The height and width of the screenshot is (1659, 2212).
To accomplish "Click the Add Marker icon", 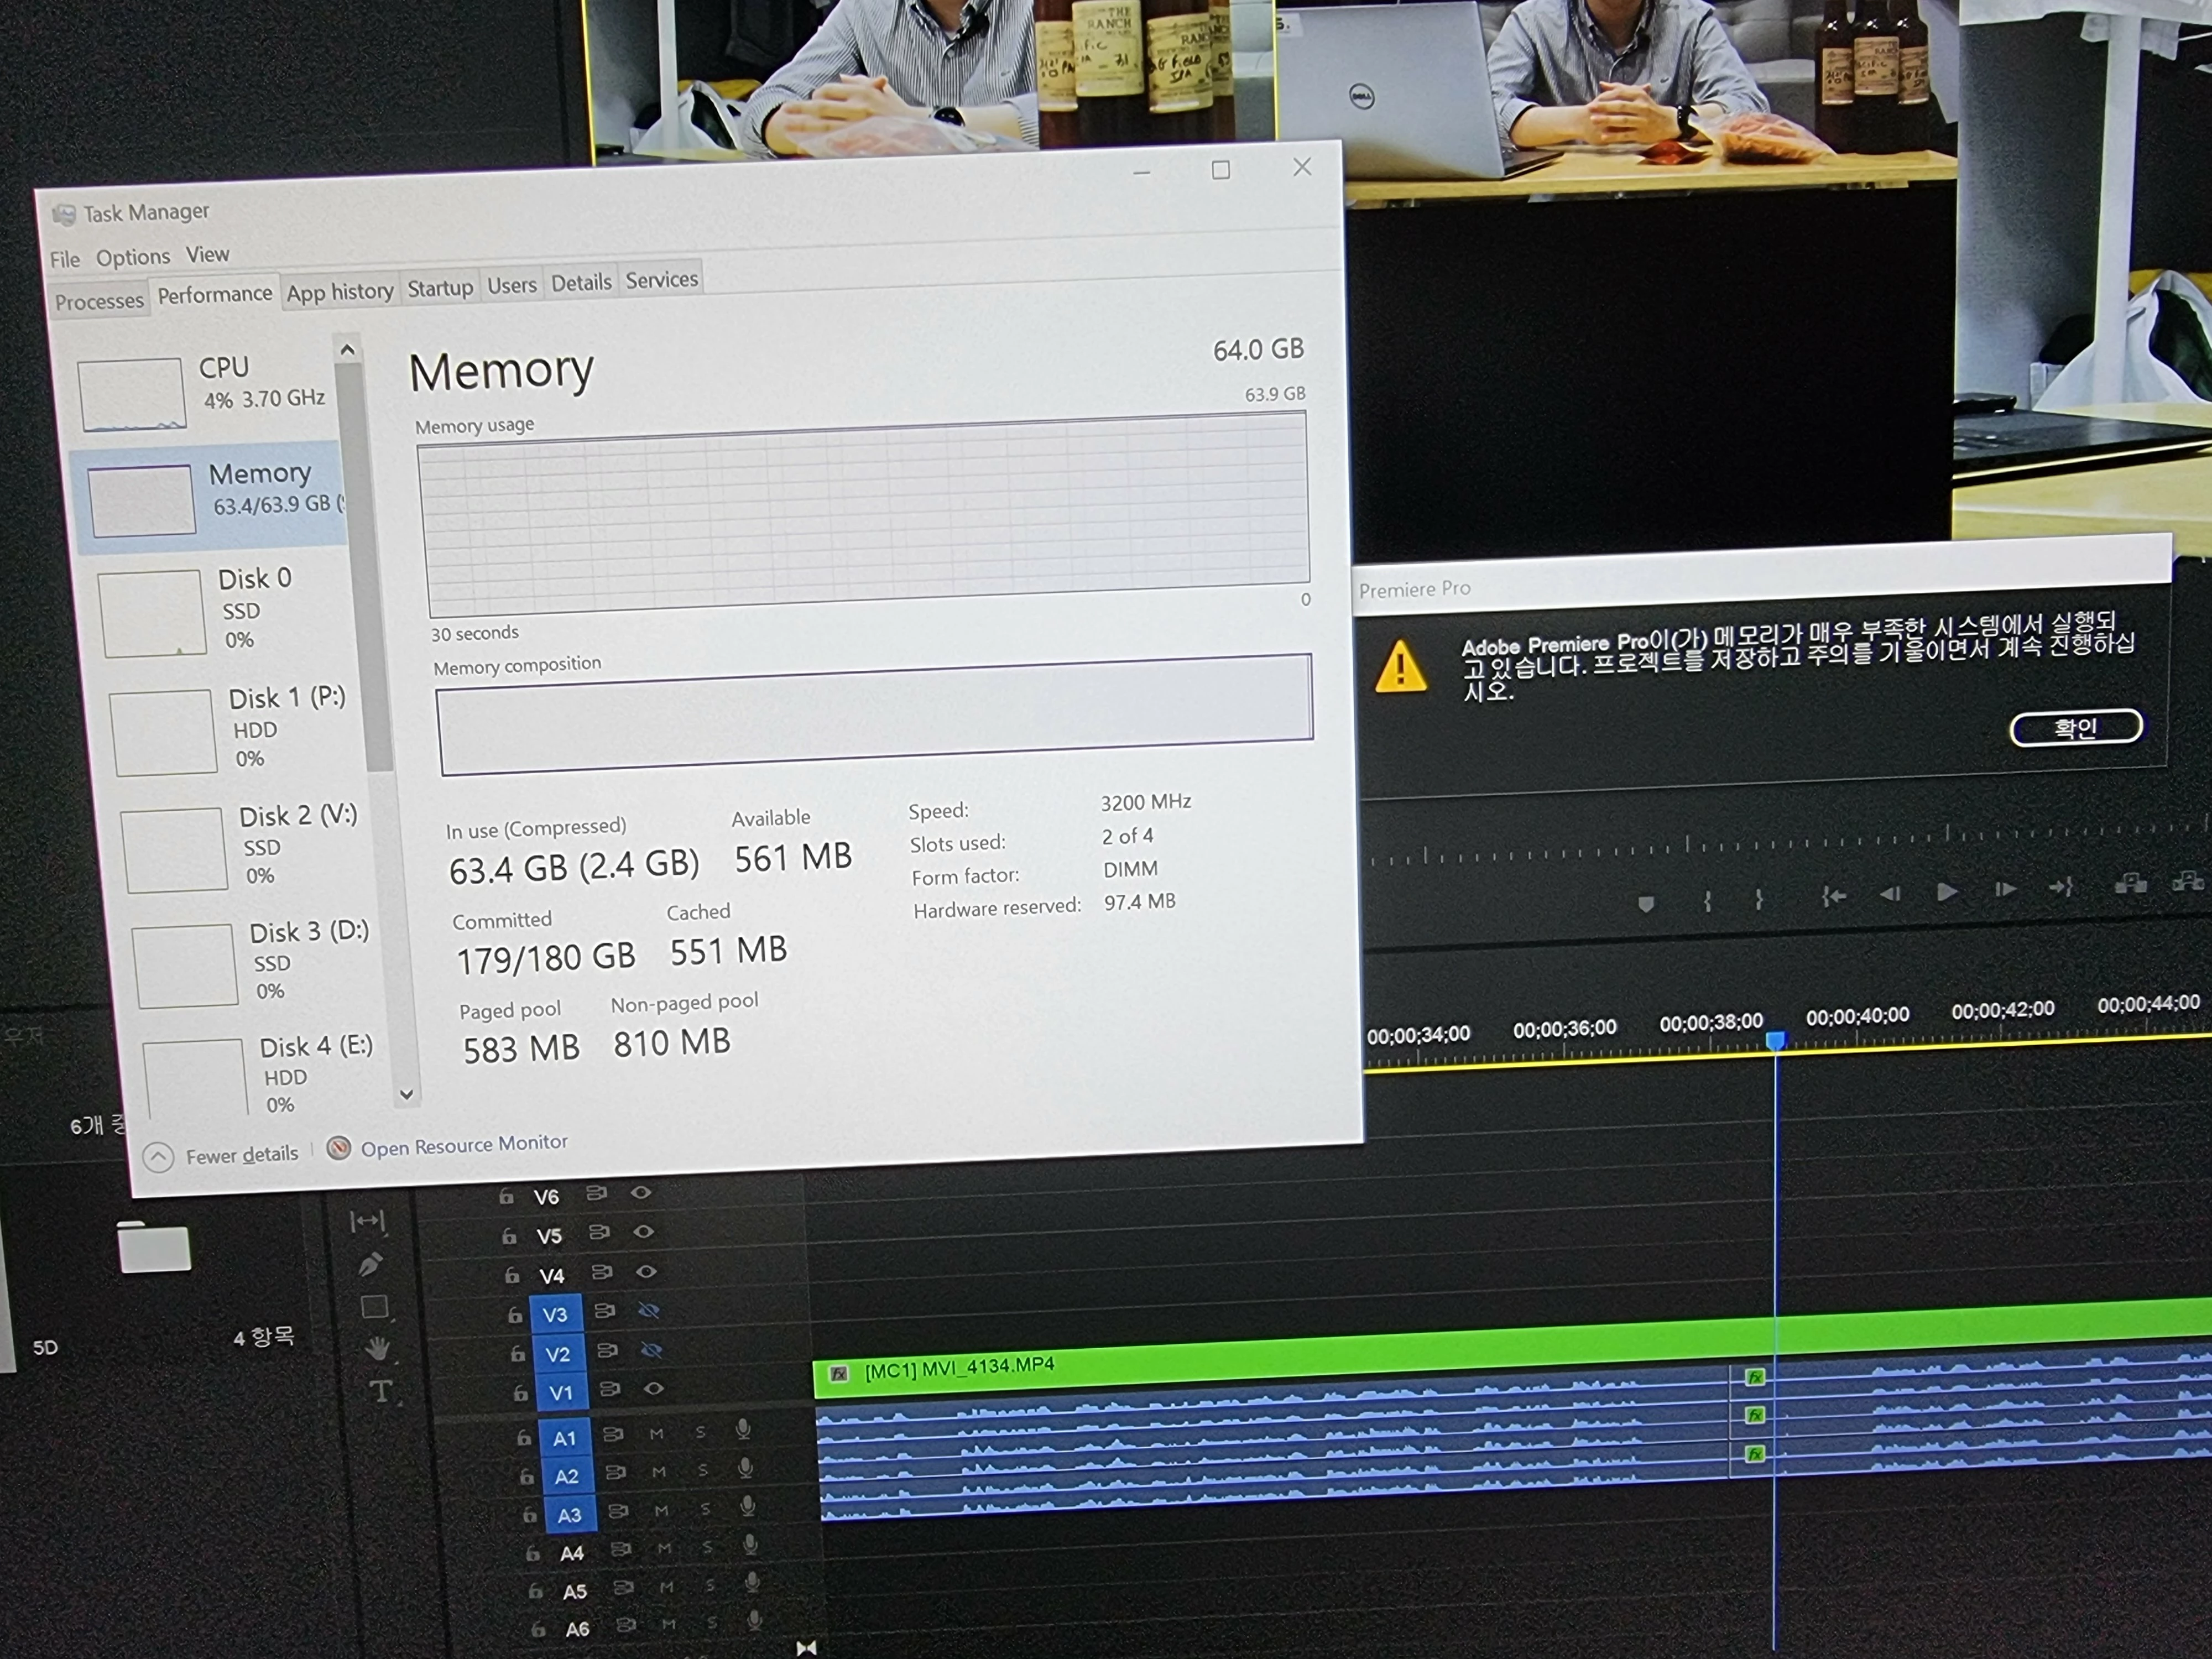I will (1646, 903).
